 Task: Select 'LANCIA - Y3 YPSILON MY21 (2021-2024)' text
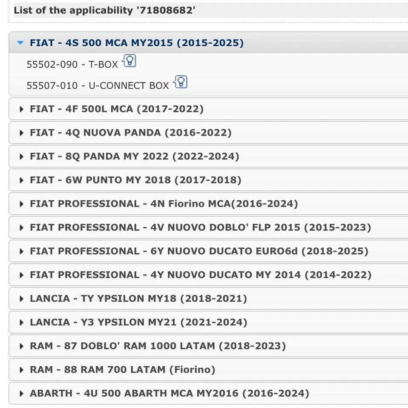click(x=138, y=322)
